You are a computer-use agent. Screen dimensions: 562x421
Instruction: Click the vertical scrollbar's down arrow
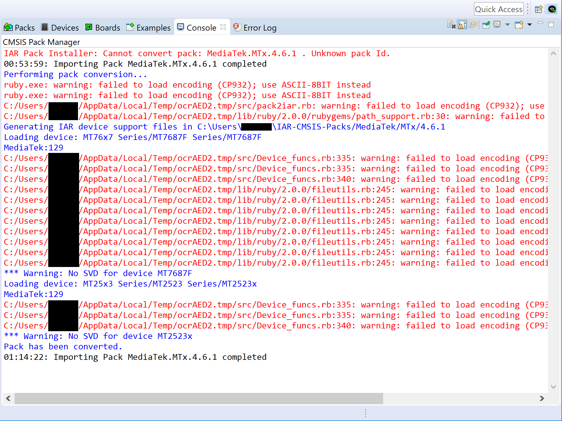click(x=554, y=387)
